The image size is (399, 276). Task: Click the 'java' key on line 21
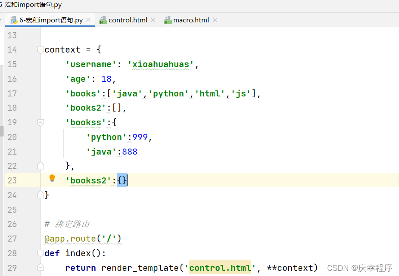[101, 152]
